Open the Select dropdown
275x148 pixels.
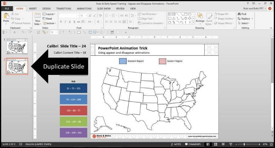click(243, 23)
